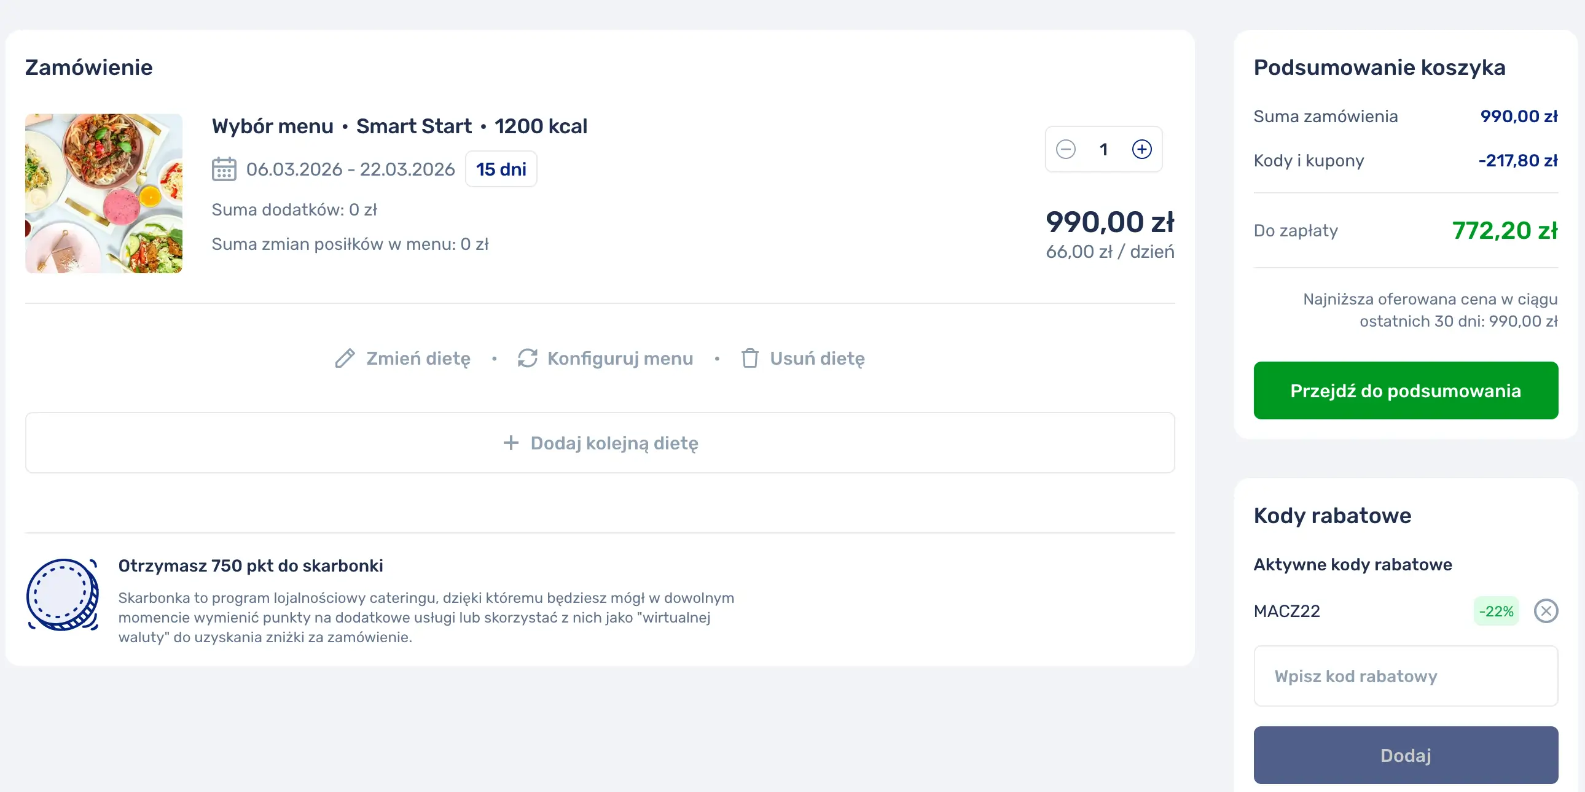Click Przejdź do podsumowania button
Screen dimensions: 1585x792
tap(1406, 390)
